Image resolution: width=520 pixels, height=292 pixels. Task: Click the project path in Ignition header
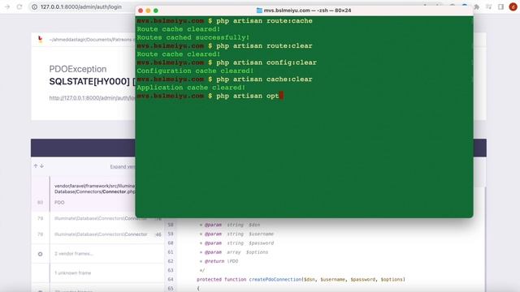[x=92, y=40]
